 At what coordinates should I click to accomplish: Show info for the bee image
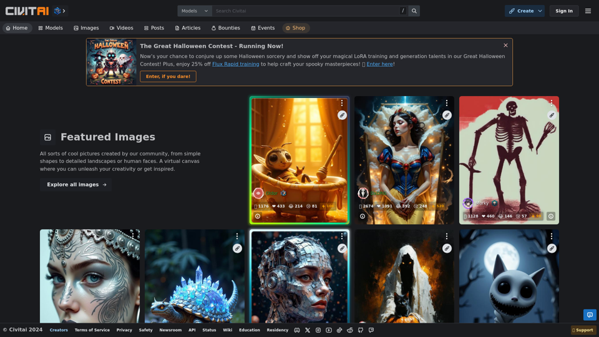[x=258, y=217]
